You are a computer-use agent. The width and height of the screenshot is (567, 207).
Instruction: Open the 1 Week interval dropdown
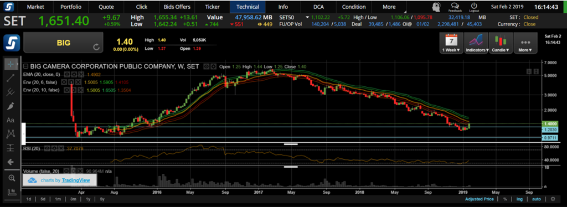(451, 43)
